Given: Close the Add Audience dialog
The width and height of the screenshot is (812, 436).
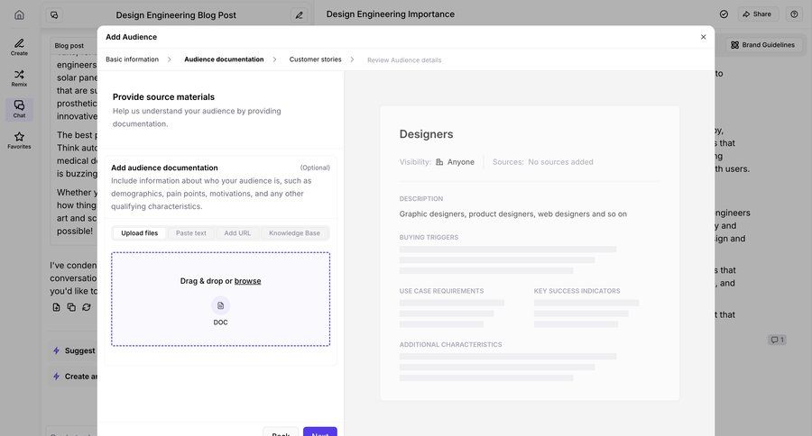Looking at the screenshot, I should (x=703, y=37).
